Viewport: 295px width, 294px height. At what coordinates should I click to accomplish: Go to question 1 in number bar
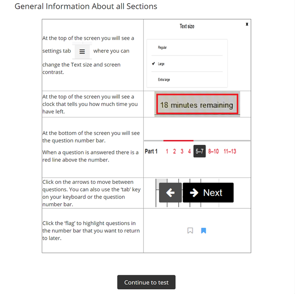coord(167,151)
